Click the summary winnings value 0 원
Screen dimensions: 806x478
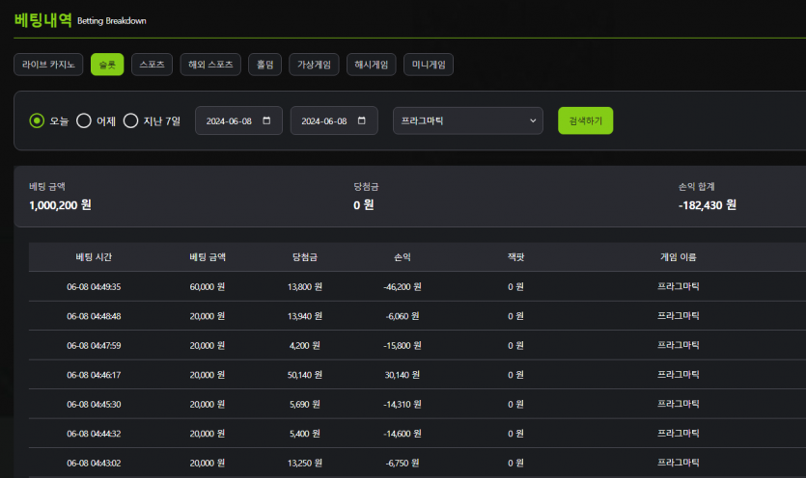click(x=363, y=205)
